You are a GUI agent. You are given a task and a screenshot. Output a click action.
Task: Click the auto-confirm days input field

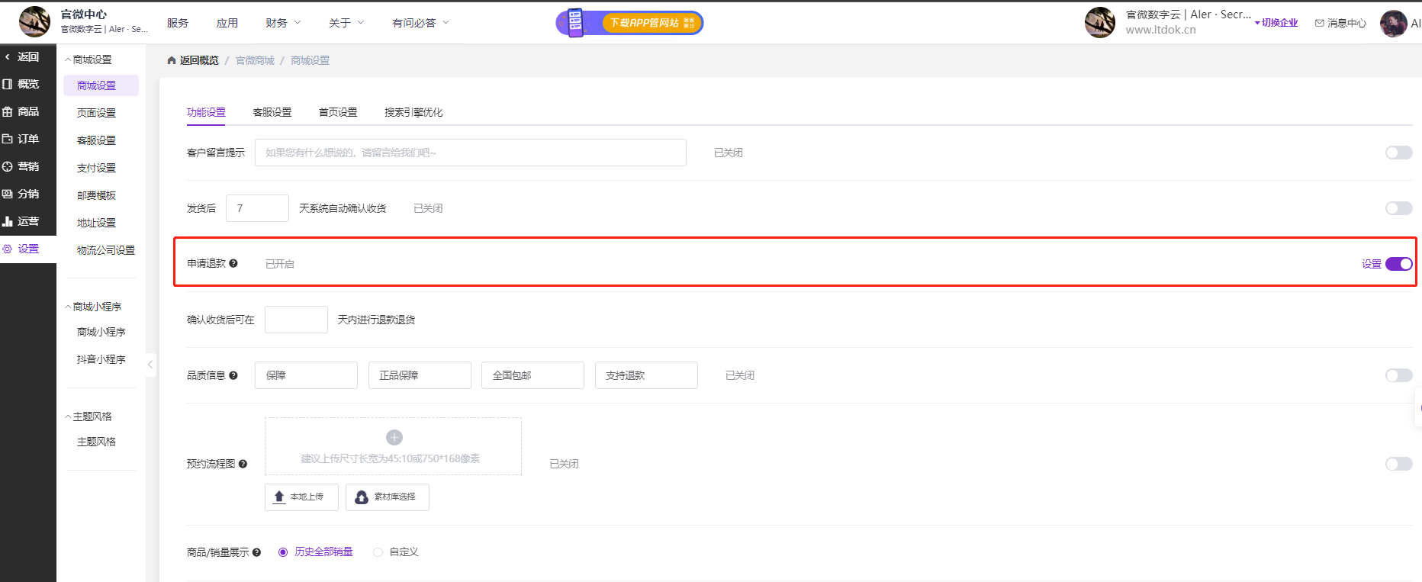[x=257, y=208]
